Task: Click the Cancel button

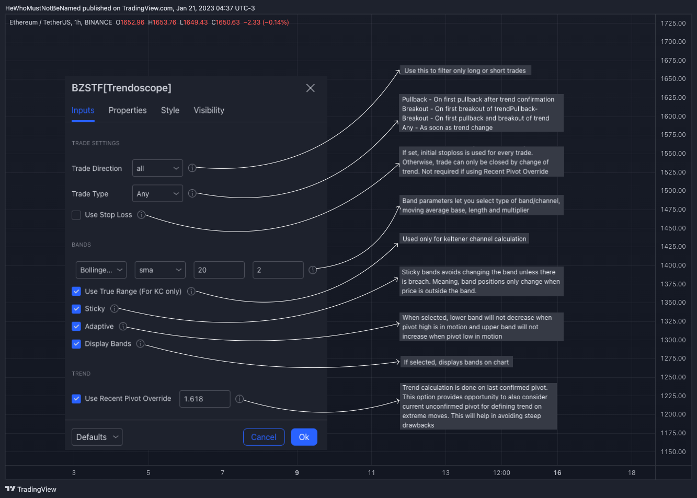Action: coord(264,437)
